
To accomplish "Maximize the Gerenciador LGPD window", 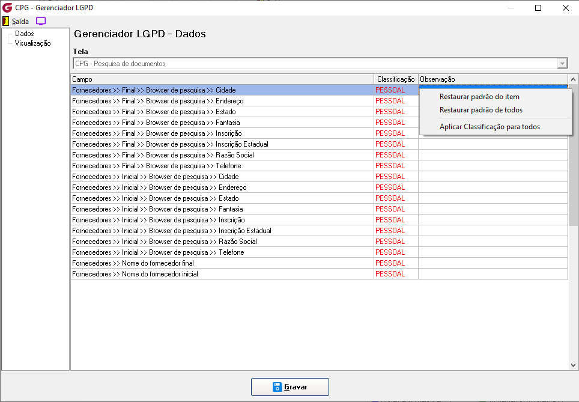I will pyautogui.click(x=538, y=8).
